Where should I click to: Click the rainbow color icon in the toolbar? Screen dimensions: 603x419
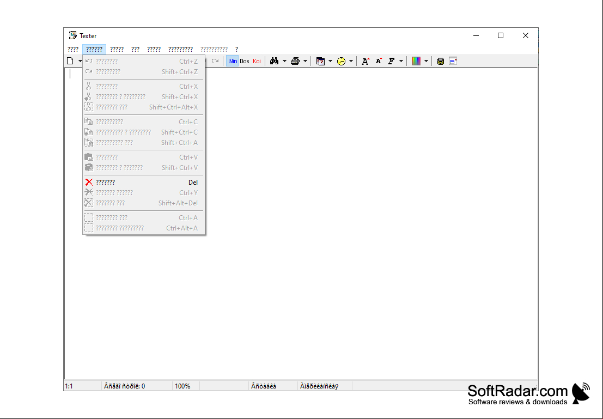(416, 61)
